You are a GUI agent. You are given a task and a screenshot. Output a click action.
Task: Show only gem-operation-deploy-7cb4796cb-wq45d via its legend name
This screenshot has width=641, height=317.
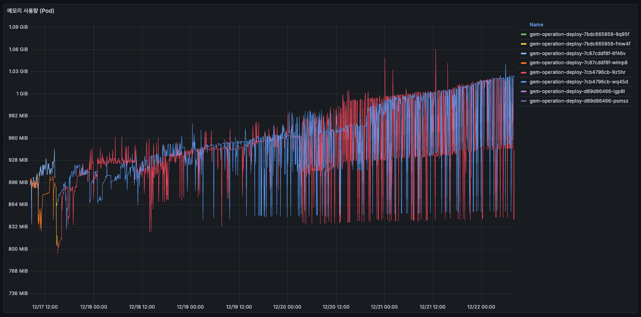pyautogui.click(x=578, y=82)
